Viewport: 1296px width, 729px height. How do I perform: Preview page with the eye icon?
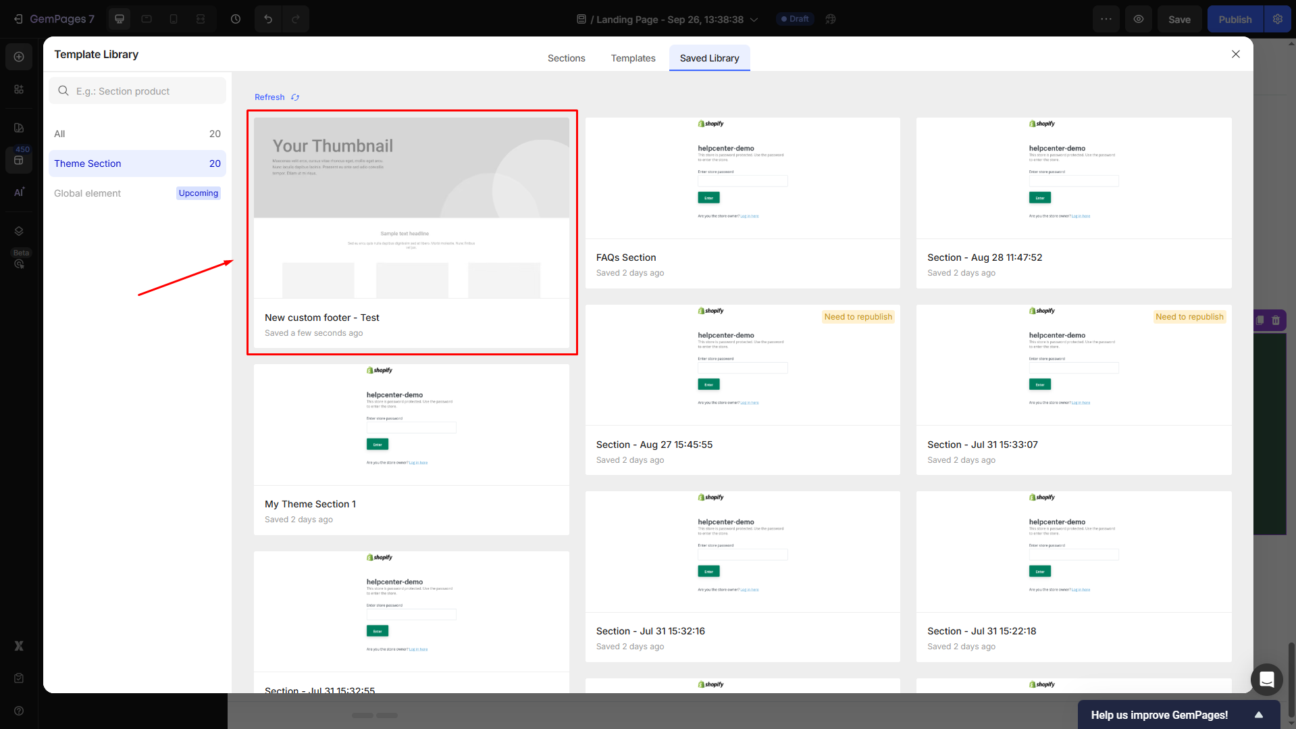pos(1139,19)
